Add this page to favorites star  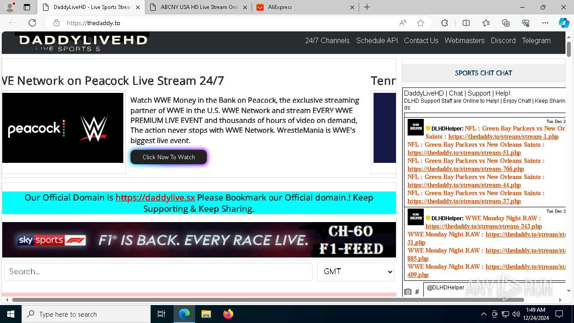coord(421,23)
